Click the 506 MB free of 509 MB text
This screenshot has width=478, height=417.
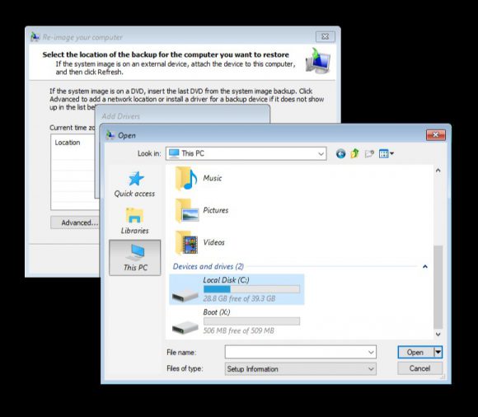pyautogui.click(x=239, y=330)
